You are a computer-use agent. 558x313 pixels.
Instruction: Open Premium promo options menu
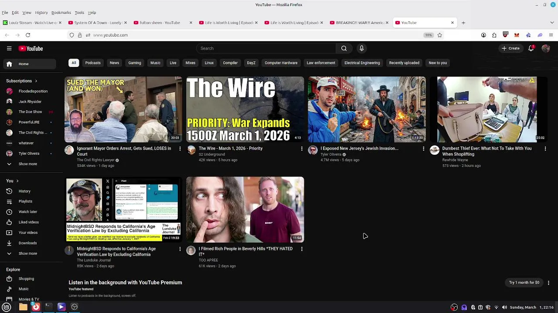548,283
